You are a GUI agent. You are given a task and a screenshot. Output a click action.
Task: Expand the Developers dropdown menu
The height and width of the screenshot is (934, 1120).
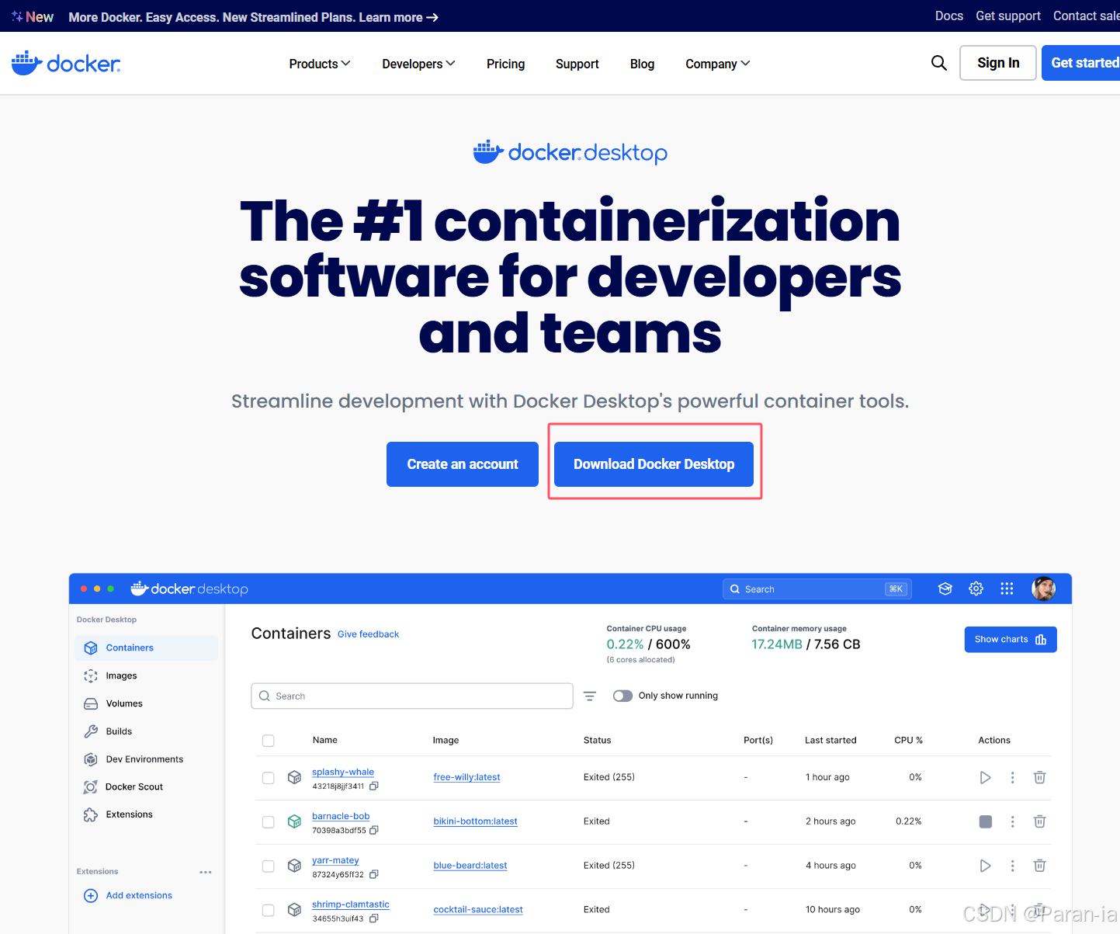[418, 64]
